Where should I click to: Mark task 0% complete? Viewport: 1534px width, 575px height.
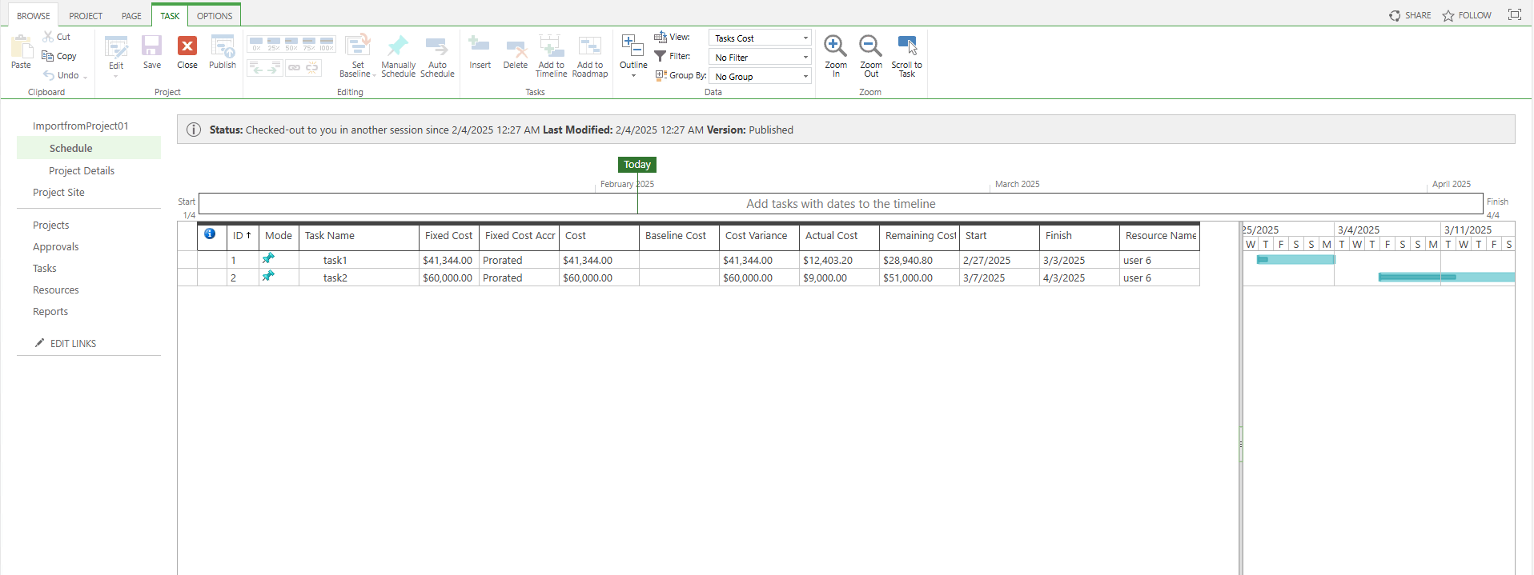click(x=256, y=43)
